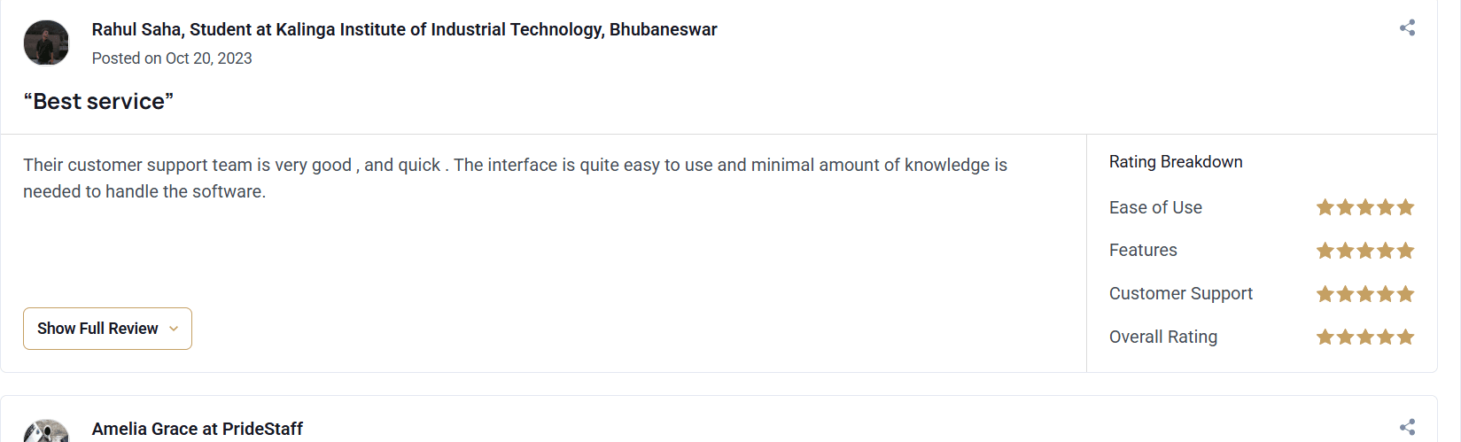Click the Rating Breakdown heading
The image size is (1461, 442).
tap(1176, 162)
